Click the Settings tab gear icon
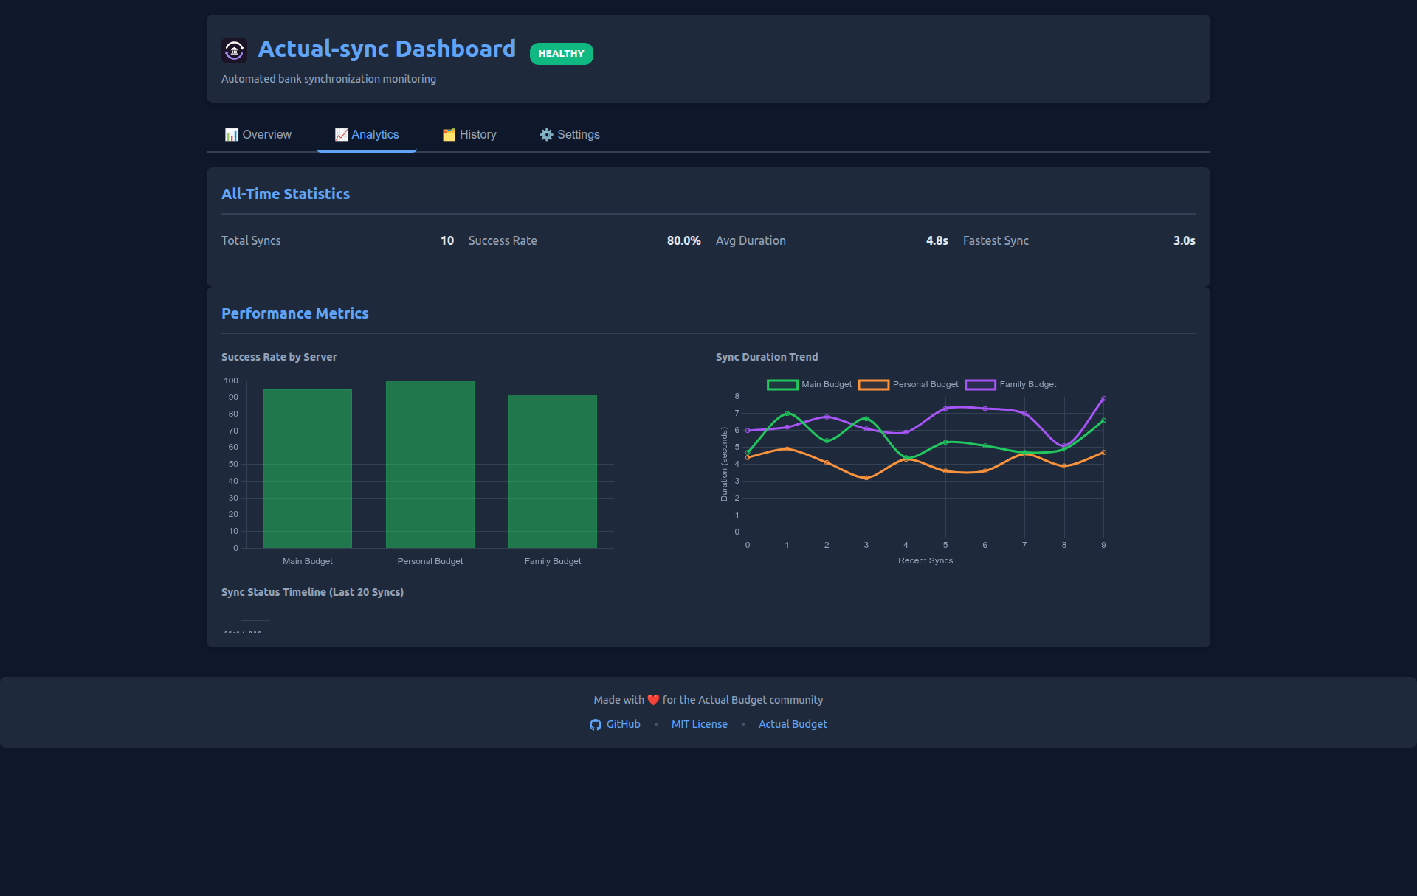 pos(546,135)
